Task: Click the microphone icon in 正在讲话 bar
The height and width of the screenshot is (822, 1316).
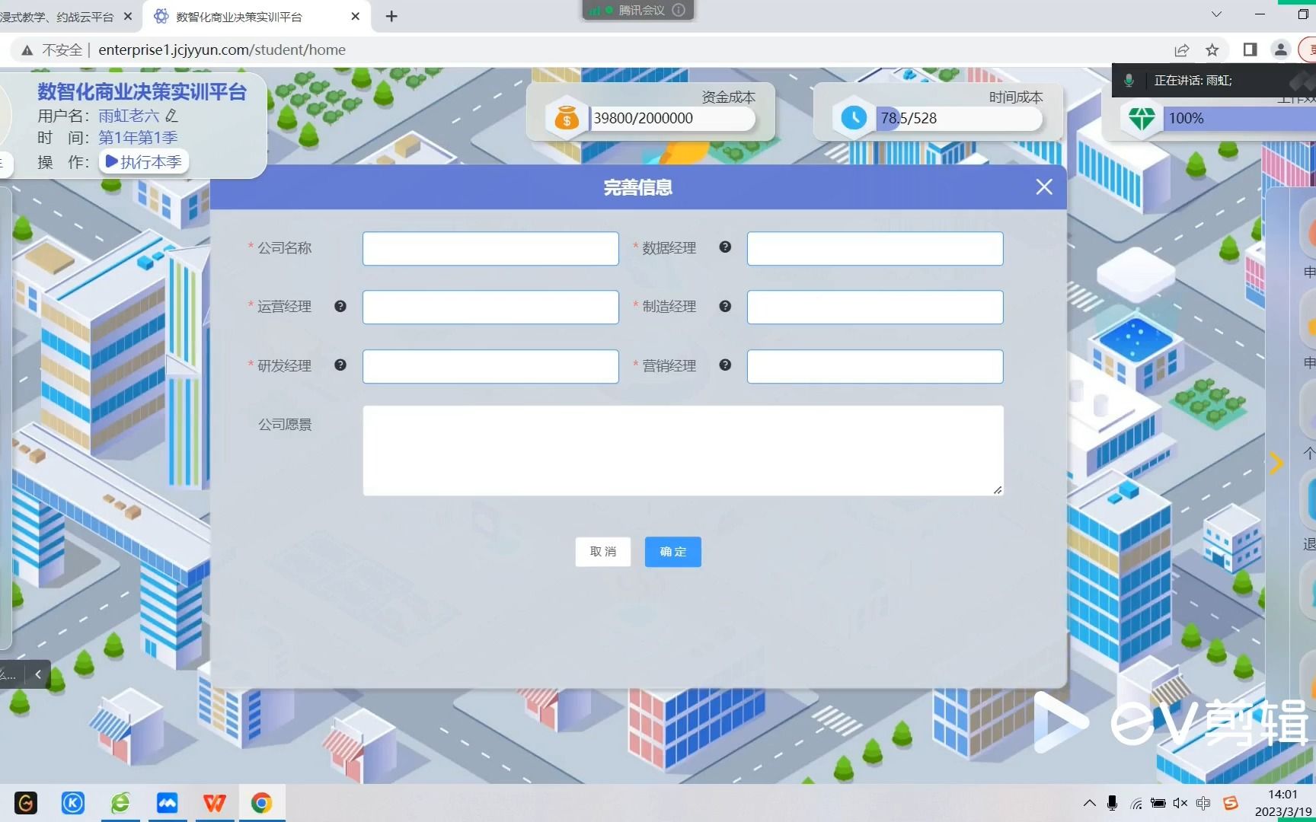Action: pos(1129,80)
